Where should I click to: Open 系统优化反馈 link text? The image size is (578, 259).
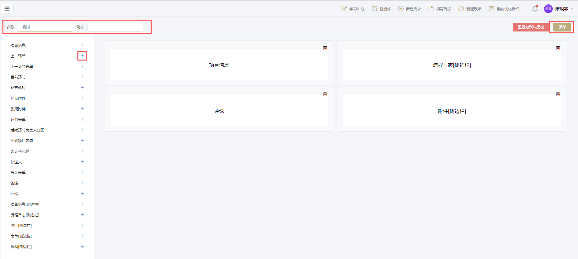(x=508, y=9)
